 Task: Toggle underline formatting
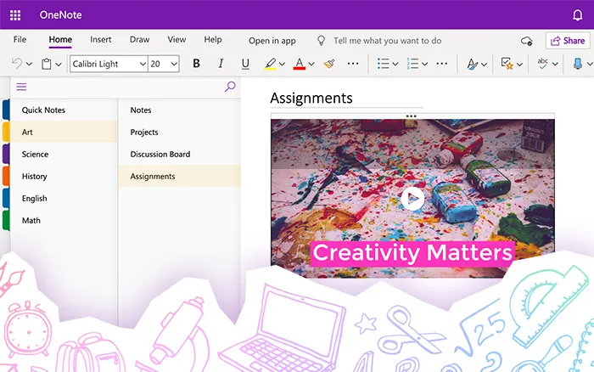(x=245, y=64)
